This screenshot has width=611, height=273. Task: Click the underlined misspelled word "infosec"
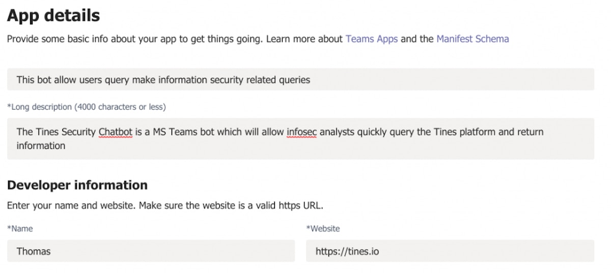[302, 132]
